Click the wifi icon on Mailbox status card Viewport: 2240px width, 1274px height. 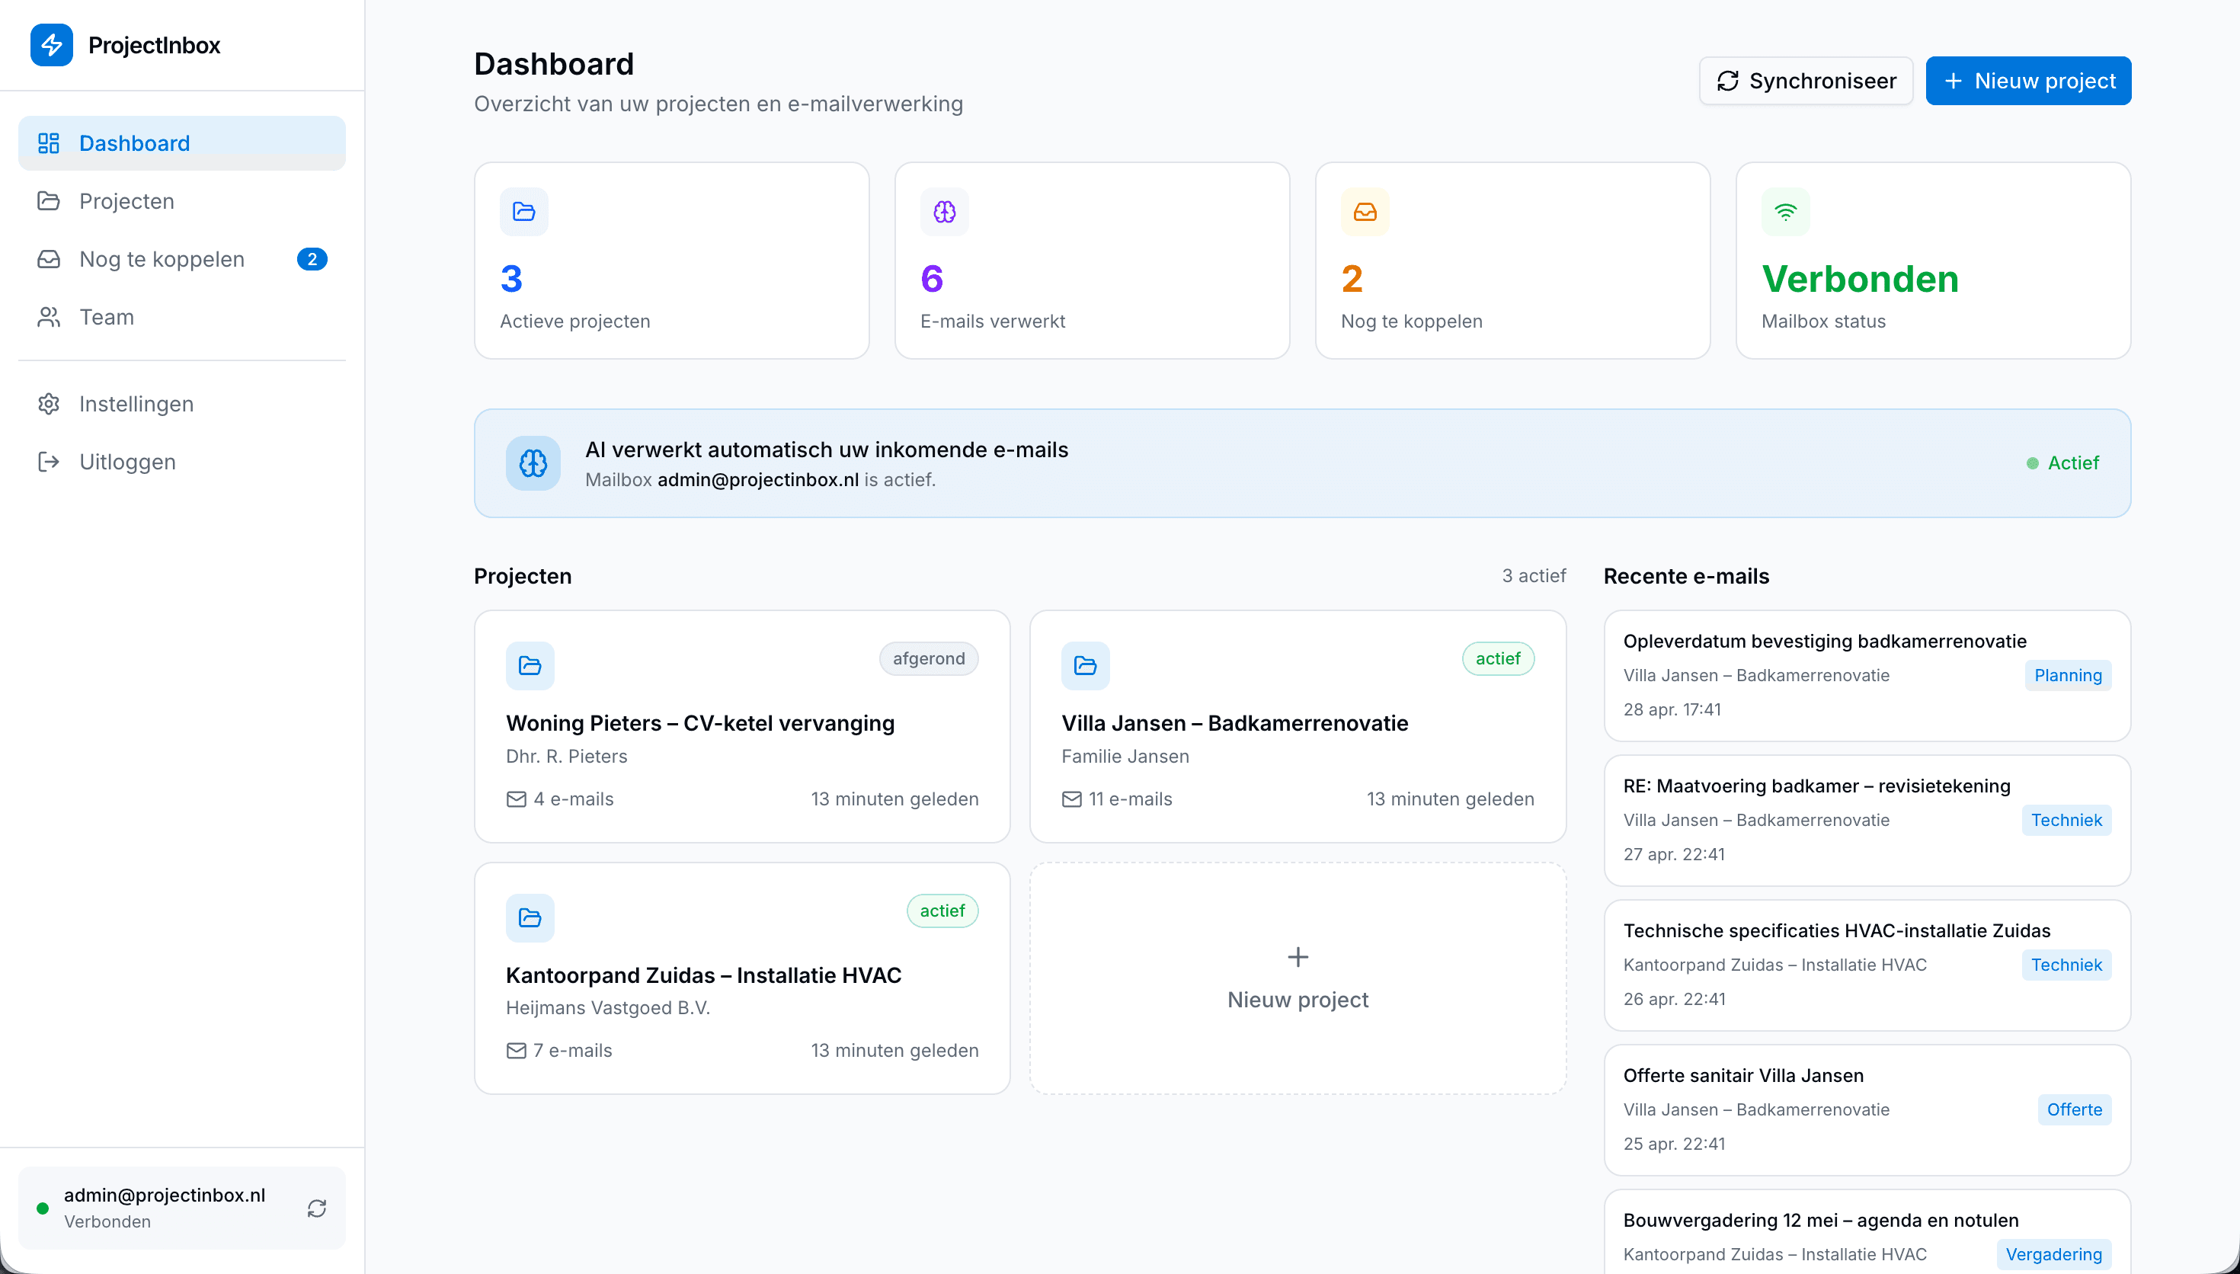[x=1786, y=211]
